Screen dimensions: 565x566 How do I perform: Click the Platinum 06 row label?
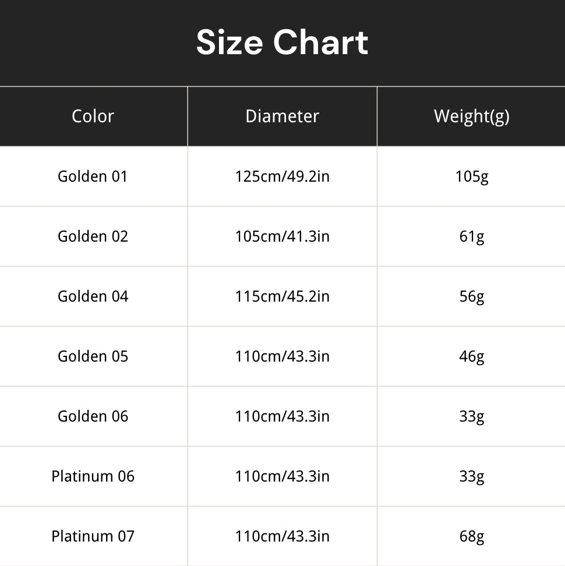(x=93, y=476)
